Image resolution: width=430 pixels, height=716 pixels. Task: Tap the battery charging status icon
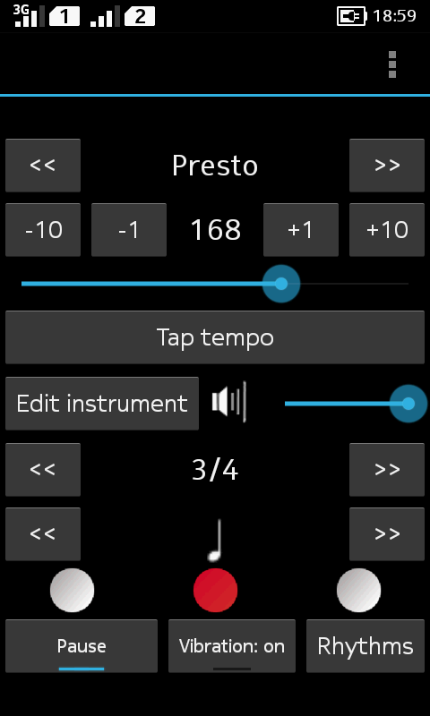click(x=351, y=16)
